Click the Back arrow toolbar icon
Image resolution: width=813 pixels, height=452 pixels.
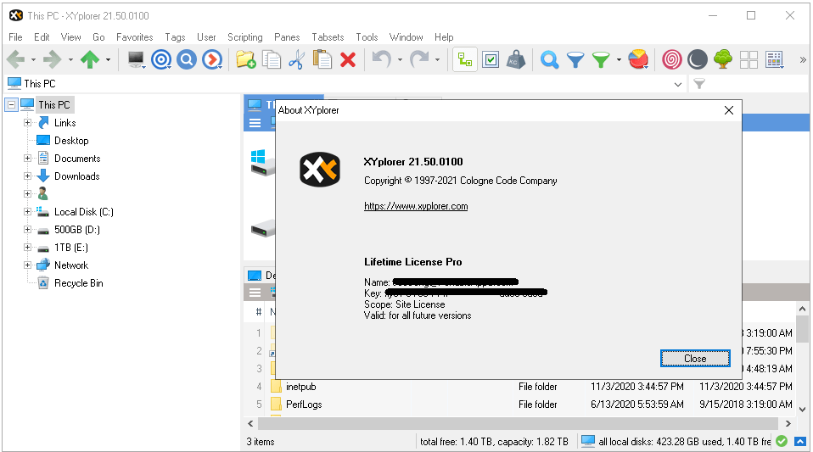15,59
